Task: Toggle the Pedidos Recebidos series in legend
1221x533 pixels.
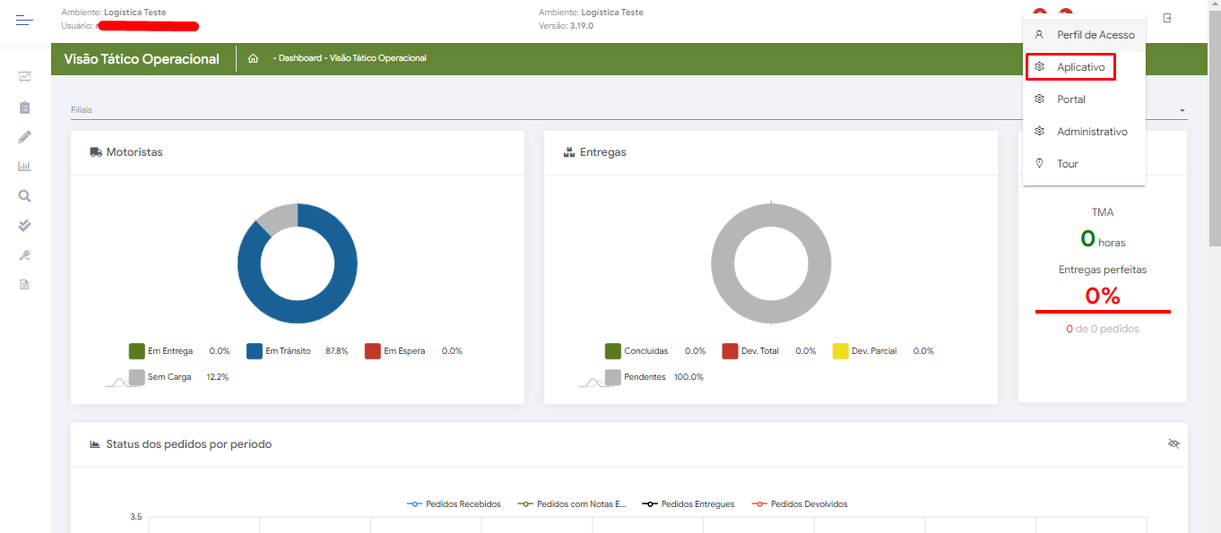Action: click(454, 504)
